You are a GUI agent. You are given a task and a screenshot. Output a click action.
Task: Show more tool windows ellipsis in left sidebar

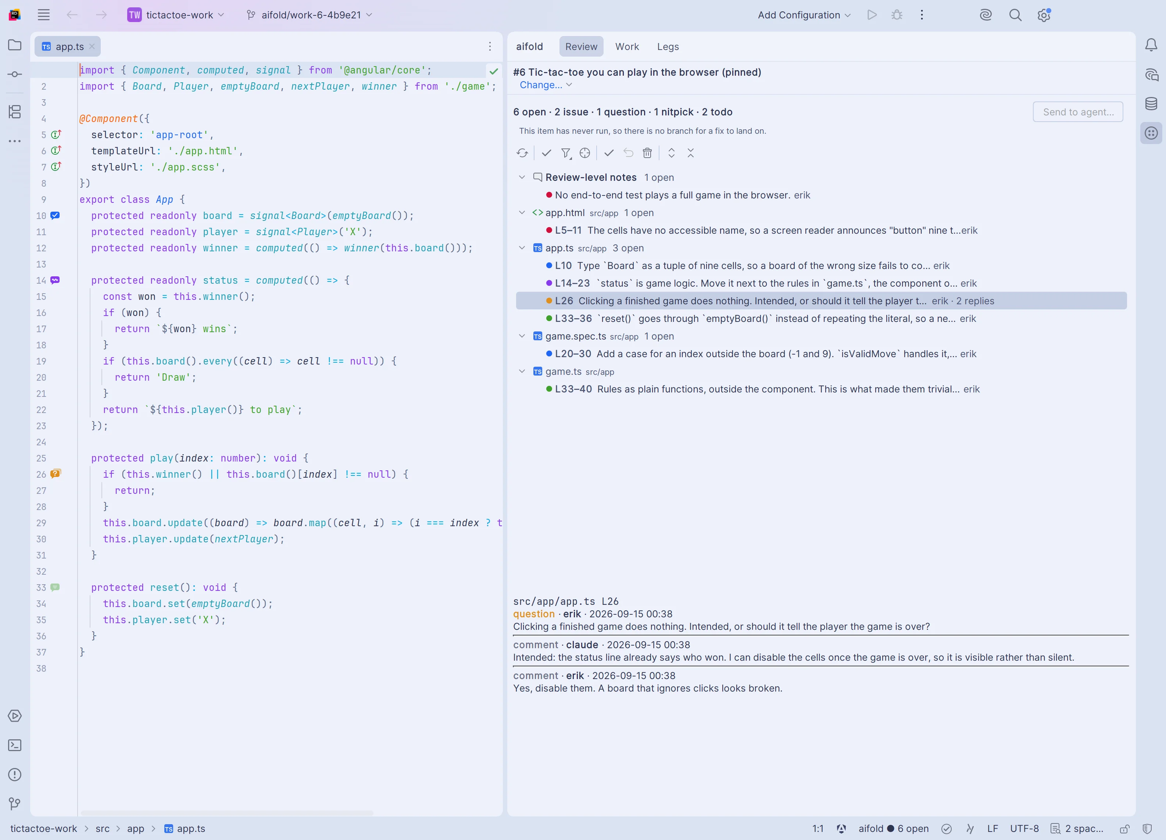[15, 141]
